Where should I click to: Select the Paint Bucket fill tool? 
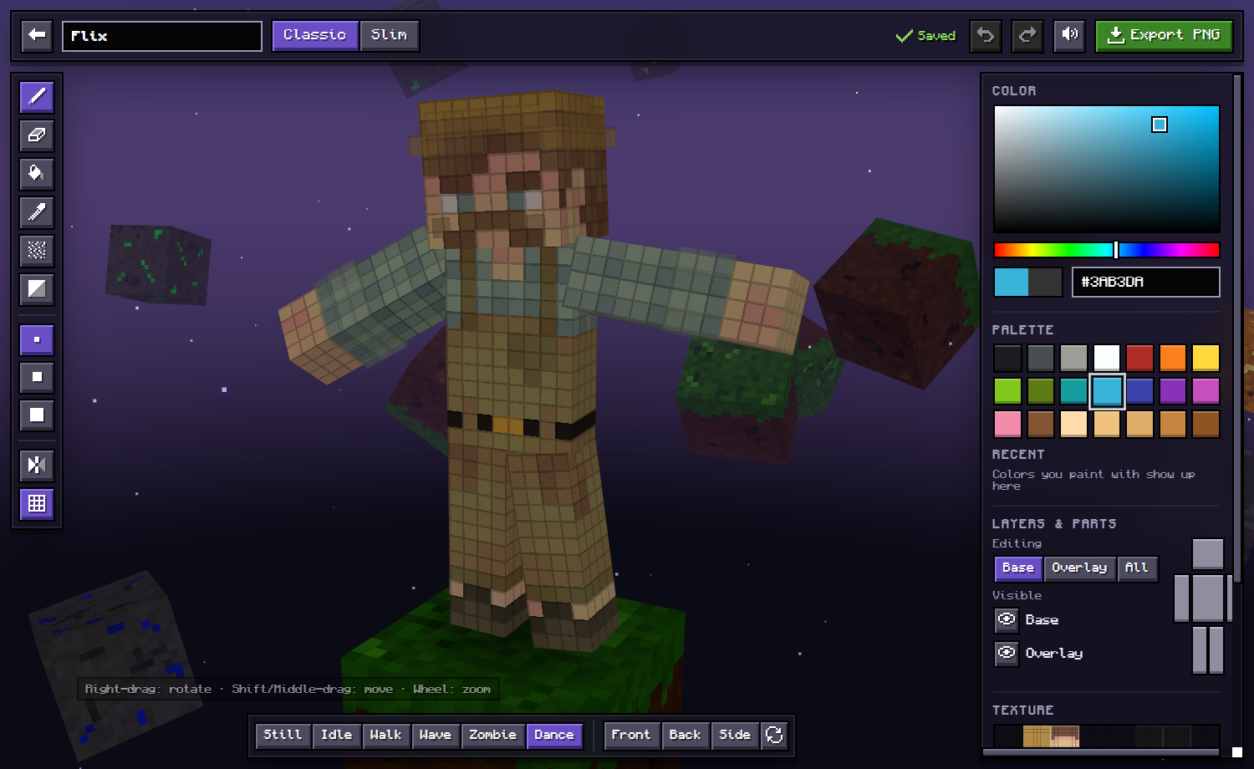click(37, 174)
